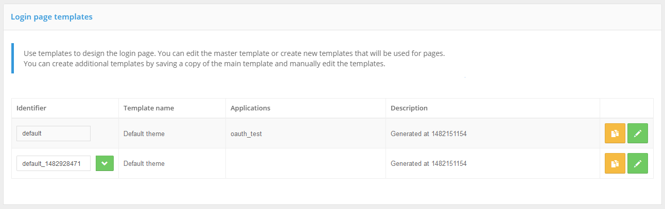Select the Applications column header

pyautogui.click(x=250, y=108)
